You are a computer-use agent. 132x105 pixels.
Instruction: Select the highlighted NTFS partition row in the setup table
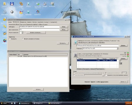coord(97,60)
